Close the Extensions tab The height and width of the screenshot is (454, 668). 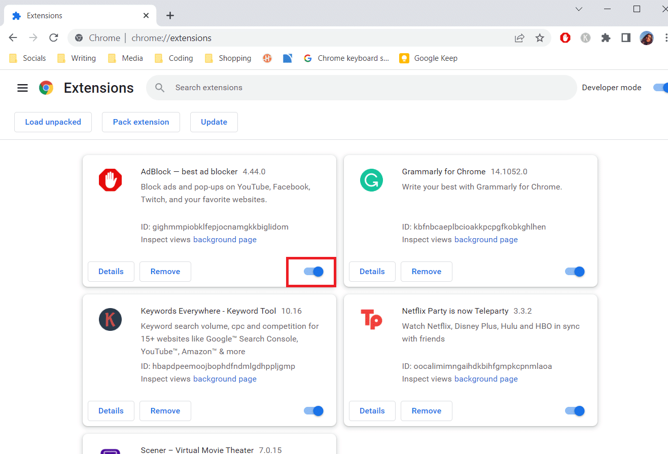pyautogui.click(x=146, y=16)
